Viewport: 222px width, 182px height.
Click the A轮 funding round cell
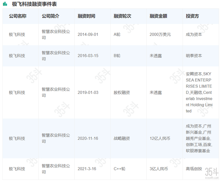coord(117,35)
